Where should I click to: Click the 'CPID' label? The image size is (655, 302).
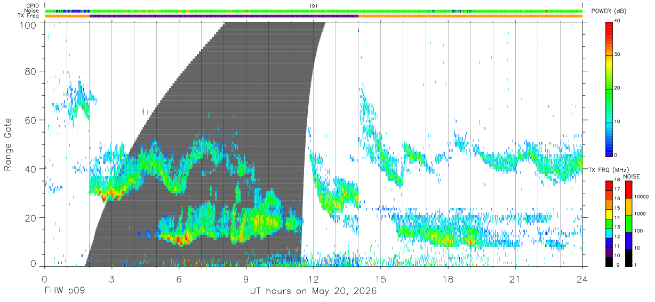pos(33,6)
